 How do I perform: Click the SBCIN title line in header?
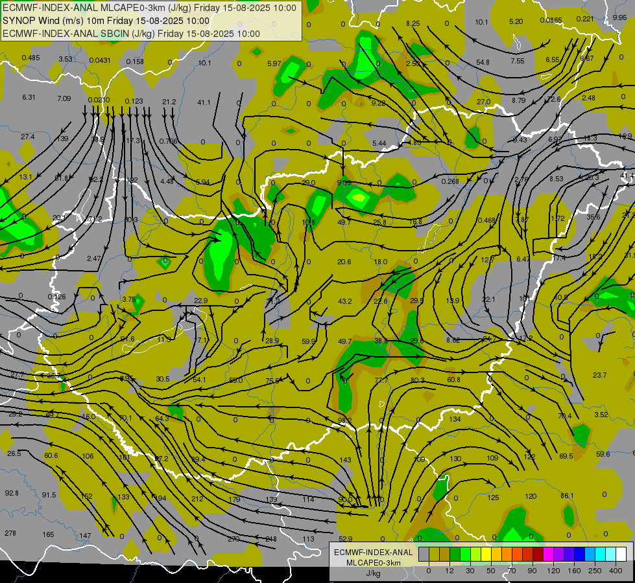pyautogui.click(x=131, y=34)
